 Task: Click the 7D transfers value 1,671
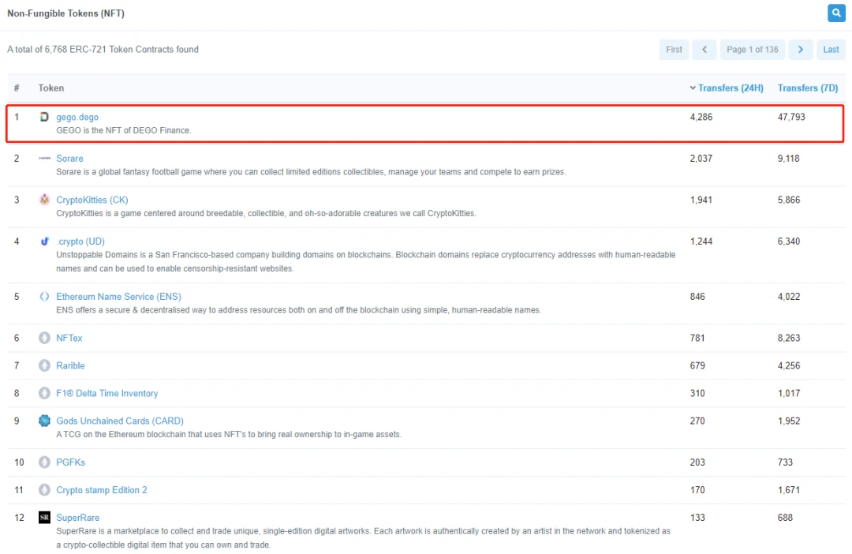tap(788, 490)
